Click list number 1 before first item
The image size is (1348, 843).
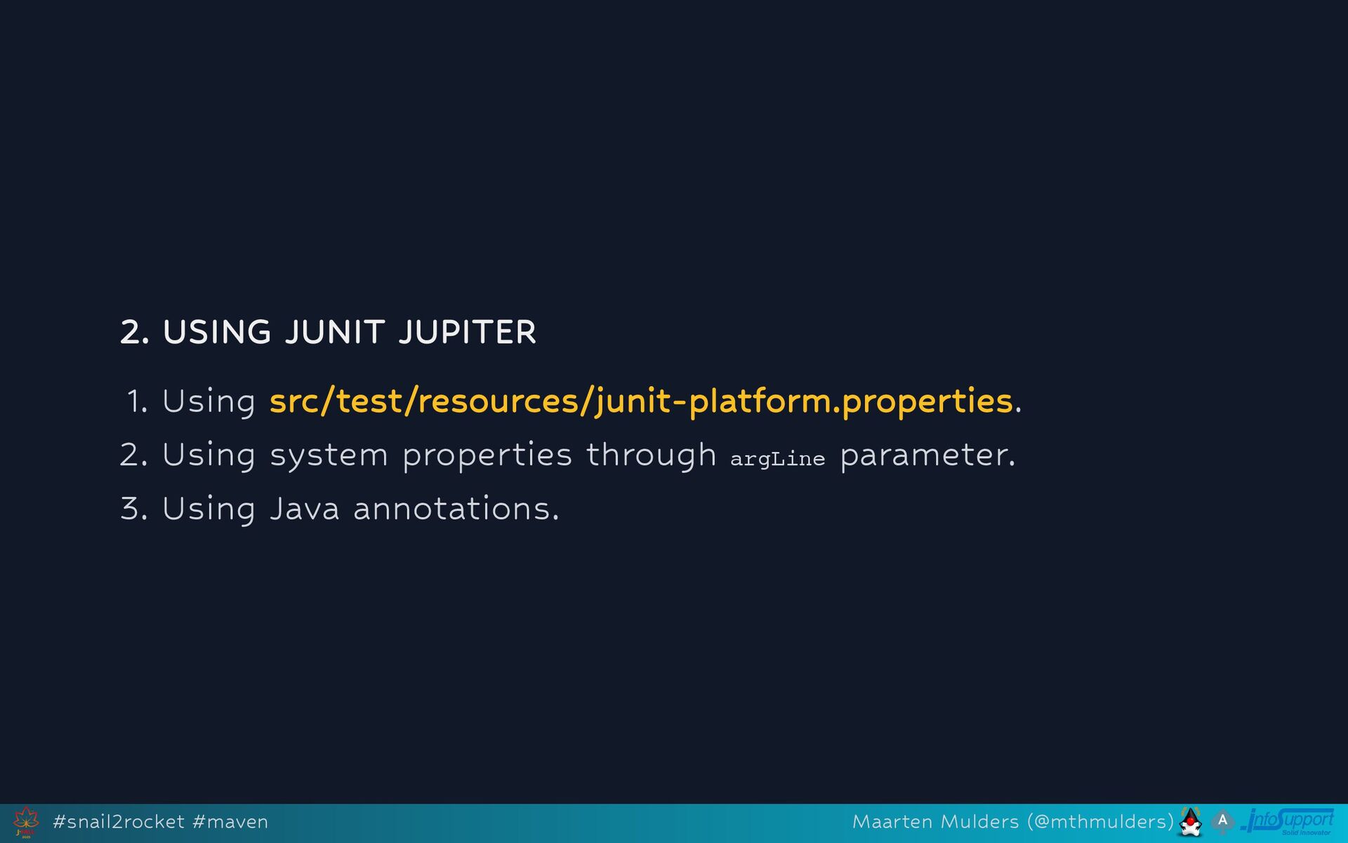137,402
